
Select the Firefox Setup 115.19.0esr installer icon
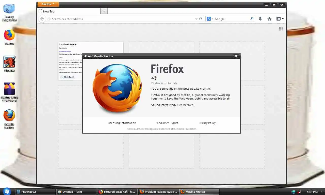click(9, 92)
